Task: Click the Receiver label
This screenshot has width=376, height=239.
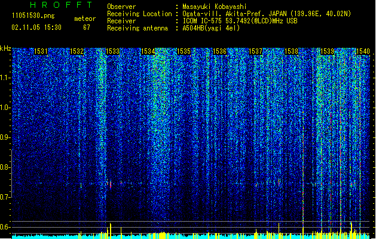Action: click(121, 21)
